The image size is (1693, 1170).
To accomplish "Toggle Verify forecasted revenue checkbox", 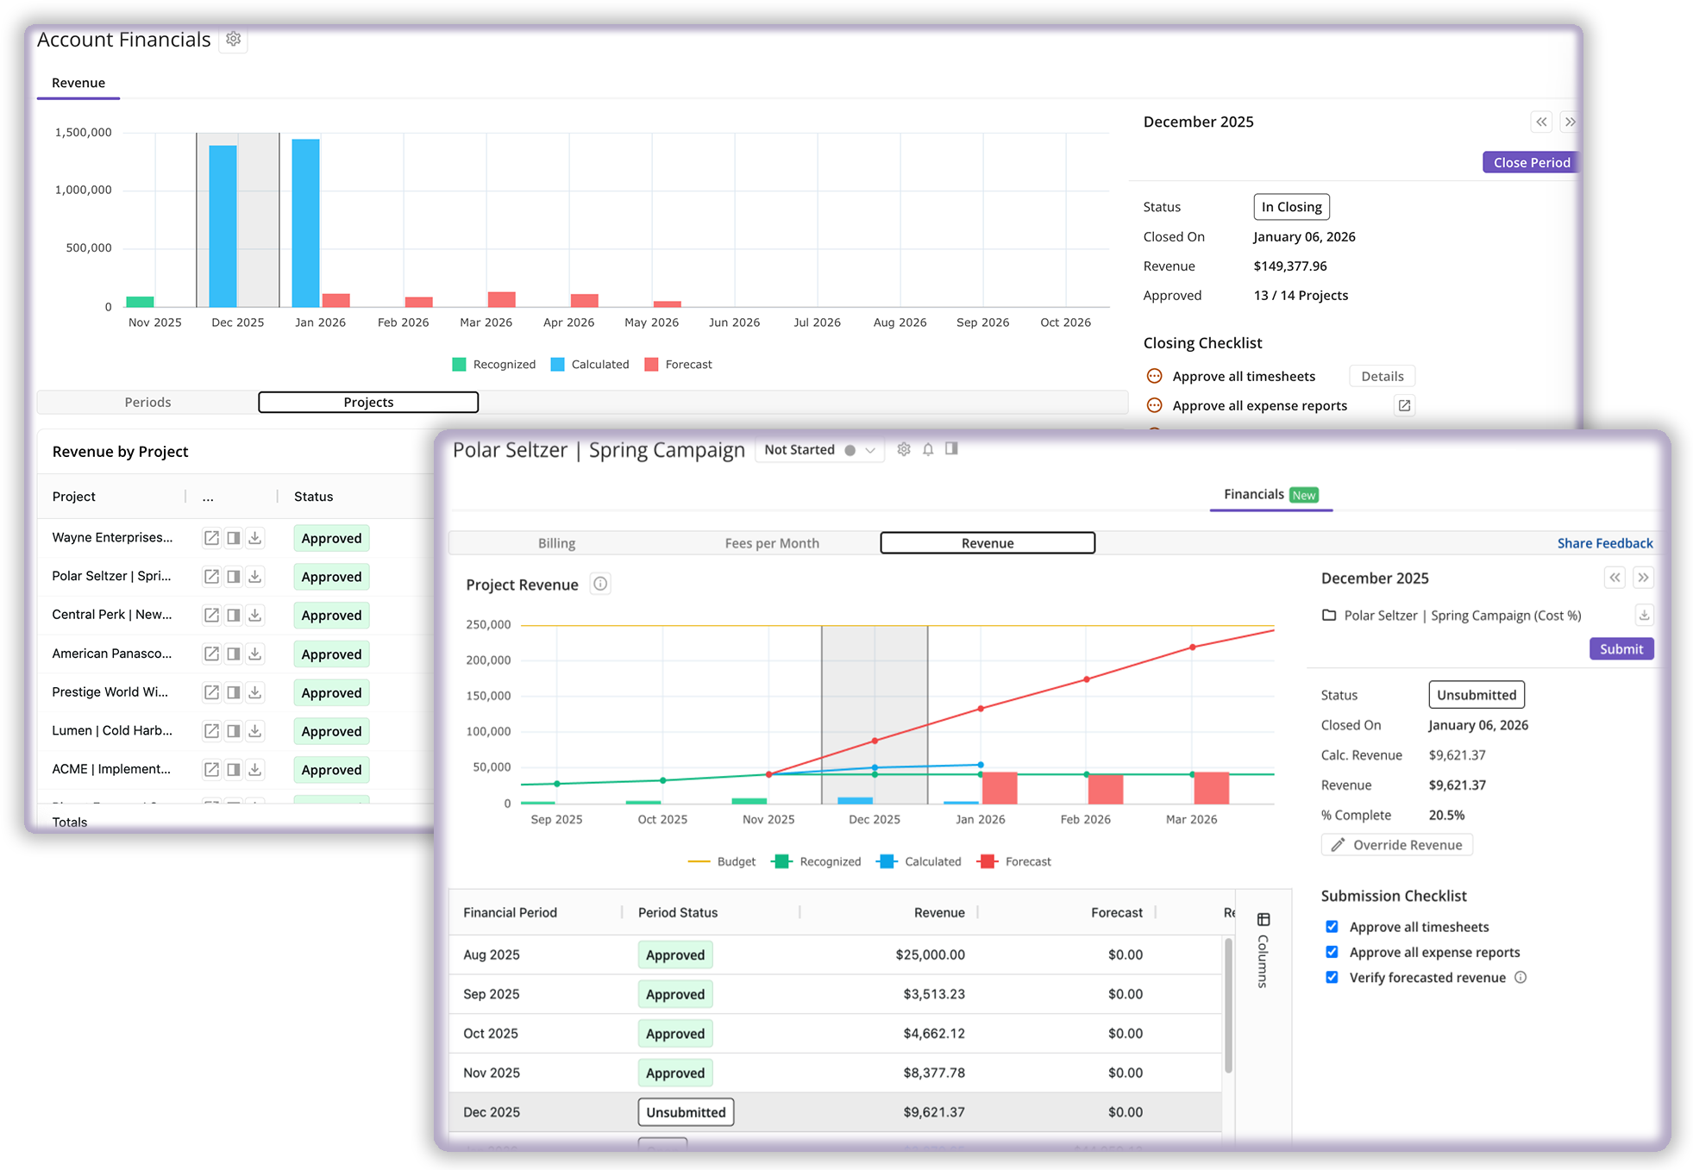I will click(1332, 977).
